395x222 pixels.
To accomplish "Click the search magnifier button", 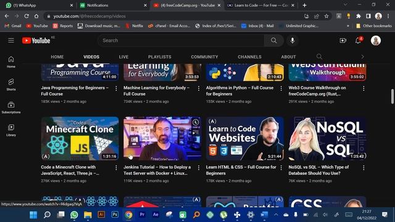I will pos(274,40).
